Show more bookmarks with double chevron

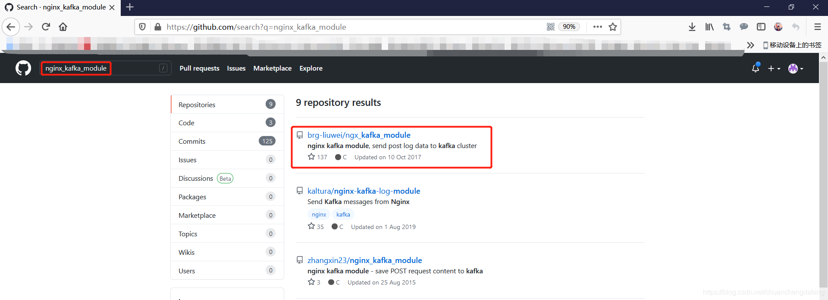point(750,45)
